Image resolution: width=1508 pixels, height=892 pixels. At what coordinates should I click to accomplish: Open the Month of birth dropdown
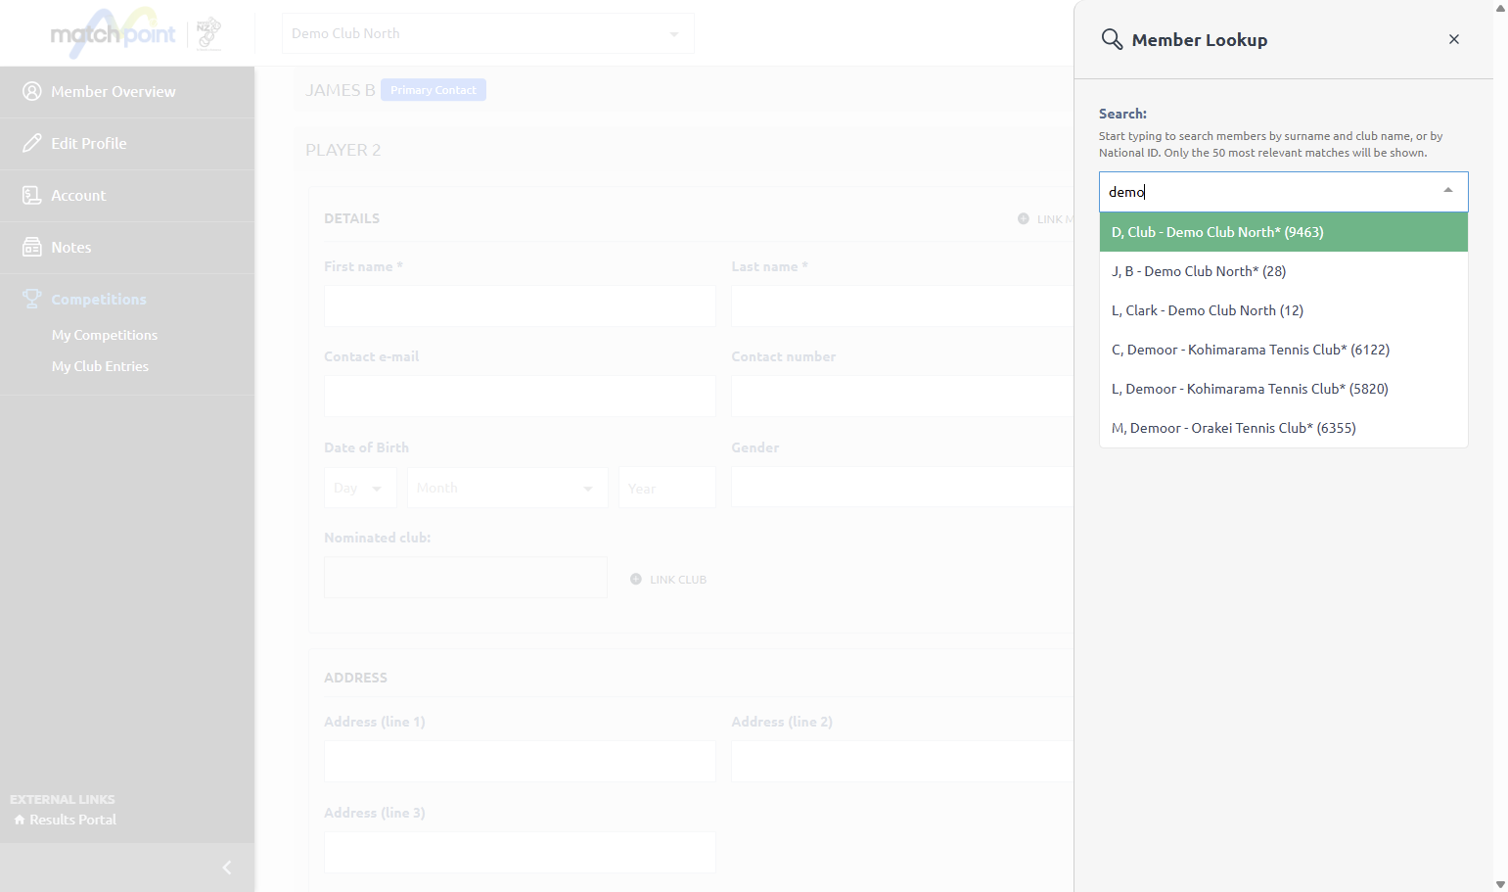pyautogui.click(x=508, y=488)
